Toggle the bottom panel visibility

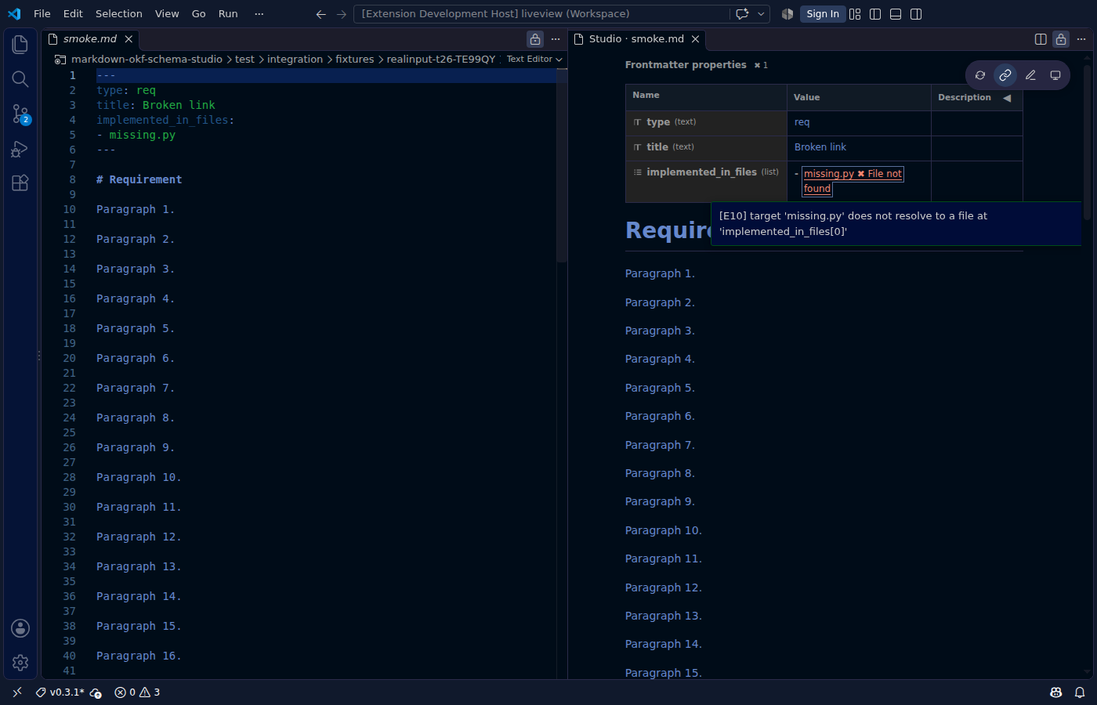pos(896,14)
